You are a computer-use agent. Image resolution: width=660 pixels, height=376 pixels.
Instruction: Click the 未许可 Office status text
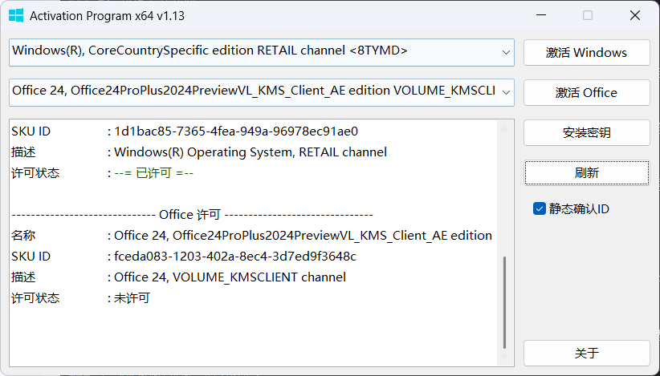[132, 298]
